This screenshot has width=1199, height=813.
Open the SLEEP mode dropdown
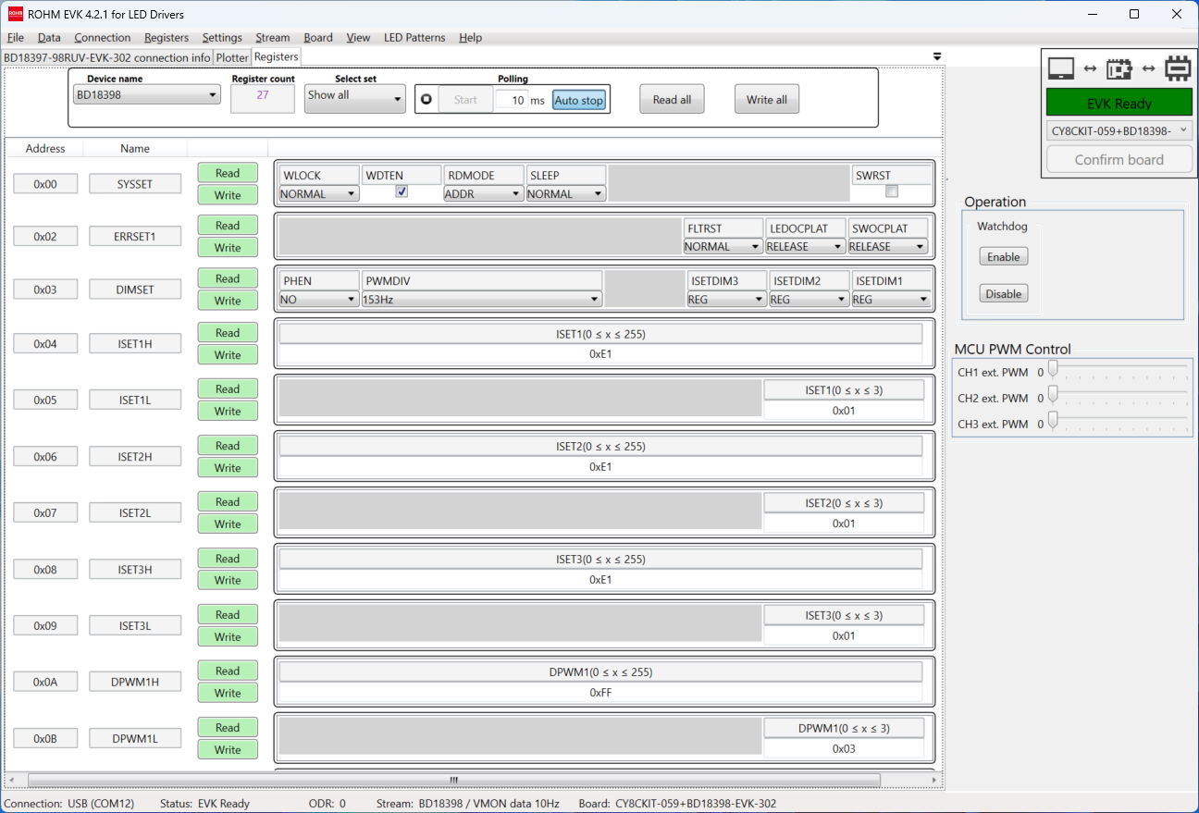point(566,194)
